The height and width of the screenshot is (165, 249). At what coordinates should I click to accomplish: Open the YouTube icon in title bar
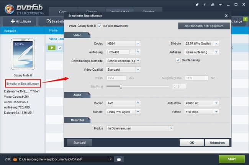click(213, 5)
